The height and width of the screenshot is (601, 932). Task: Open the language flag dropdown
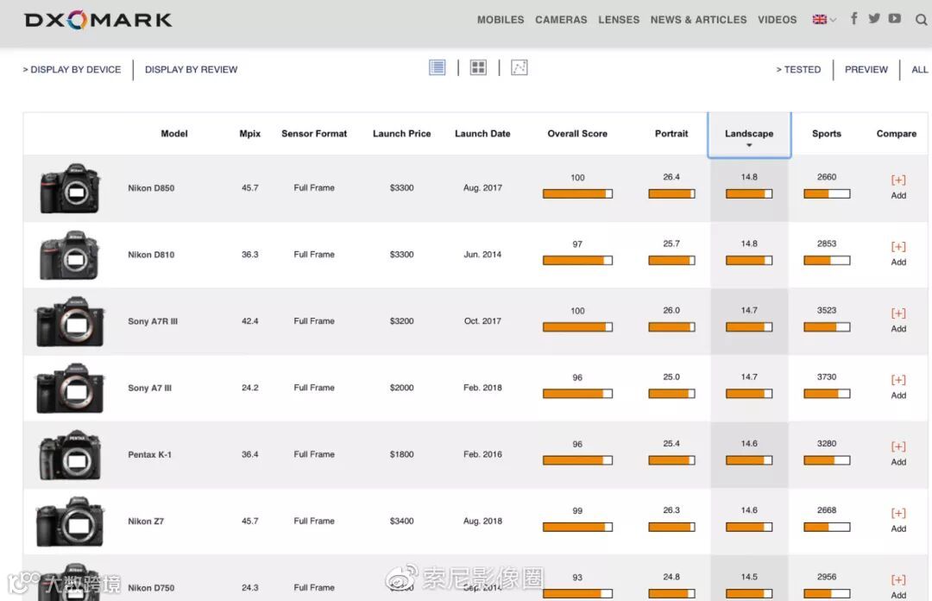[x=824, y=20]
